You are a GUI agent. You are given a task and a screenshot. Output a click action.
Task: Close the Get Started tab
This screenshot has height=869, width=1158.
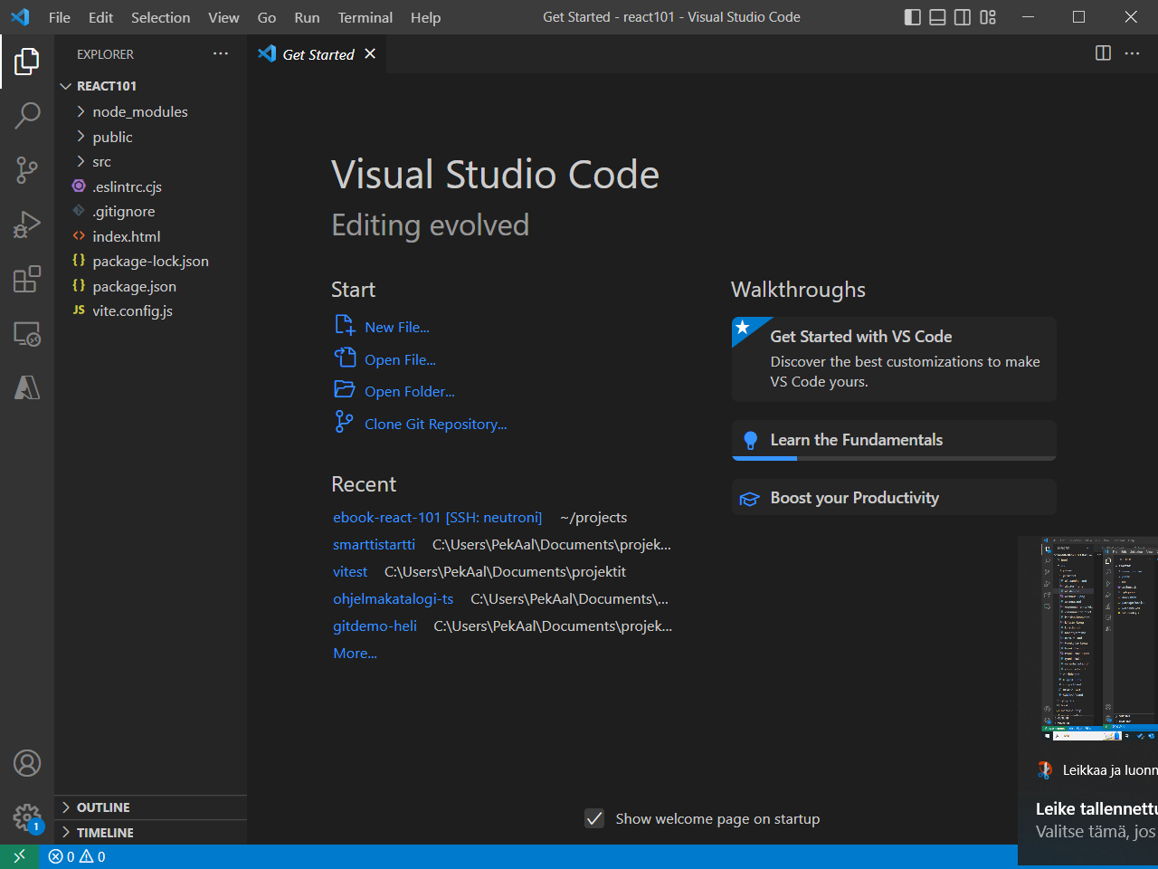coord(370,54)
